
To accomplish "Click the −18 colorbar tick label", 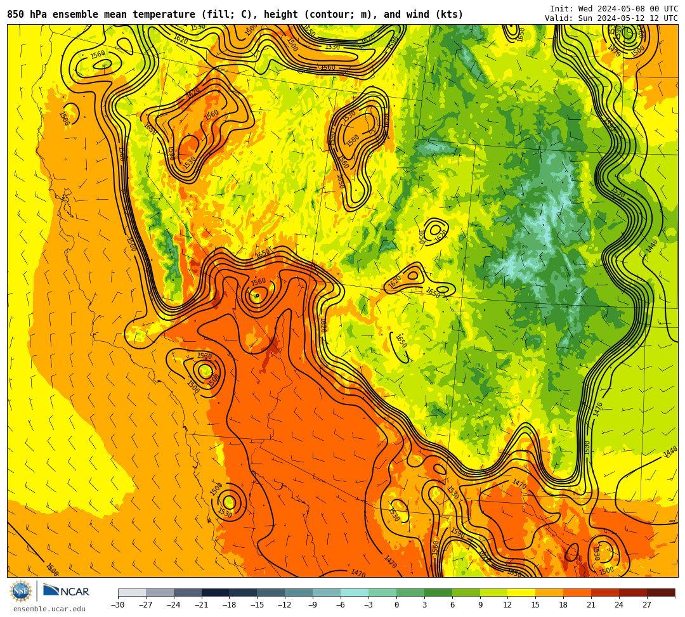I will (x=230, y=605).
